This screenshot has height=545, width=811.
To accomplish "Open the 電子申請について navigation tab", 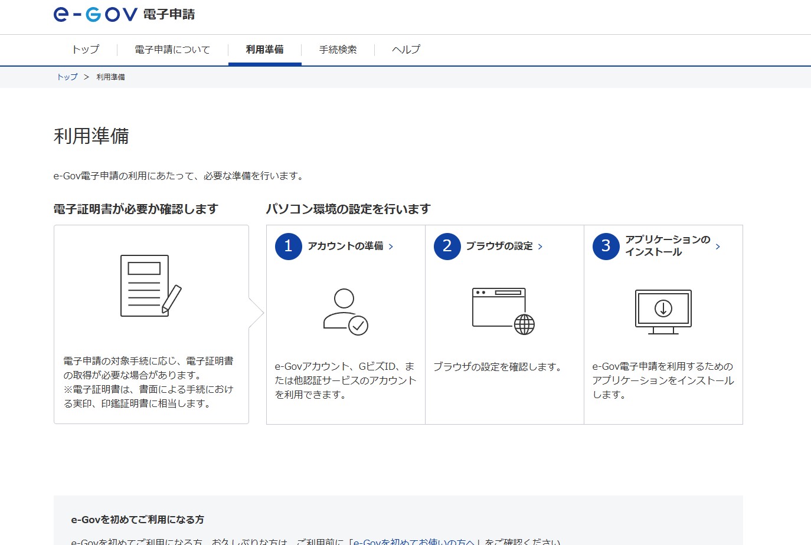I will pyautogui.click(x=172, y=50).
